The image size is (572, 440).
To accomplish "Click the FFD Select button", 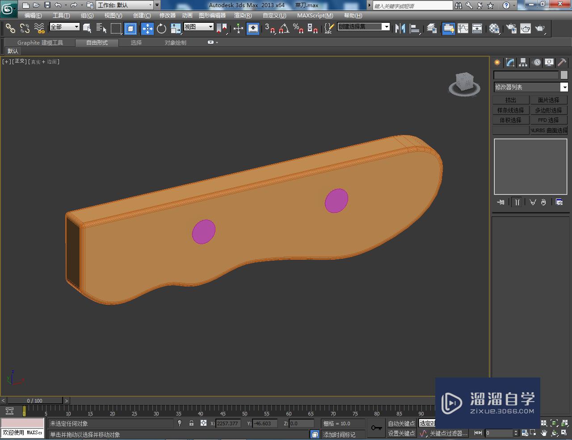I will (x=548, y=120).
